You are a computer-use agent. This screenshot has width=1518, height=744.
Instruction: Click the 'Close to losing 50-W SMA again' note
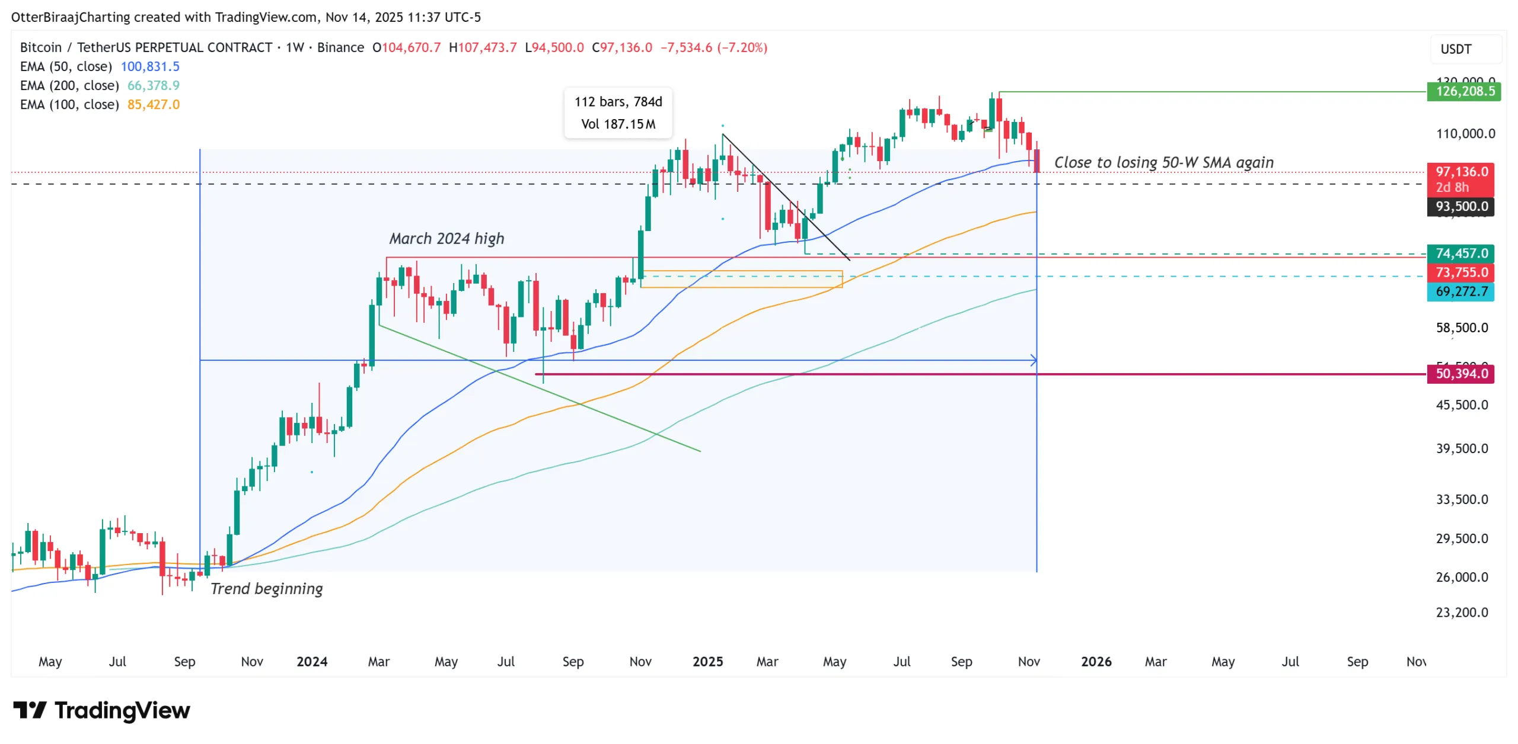(1163, 162)
